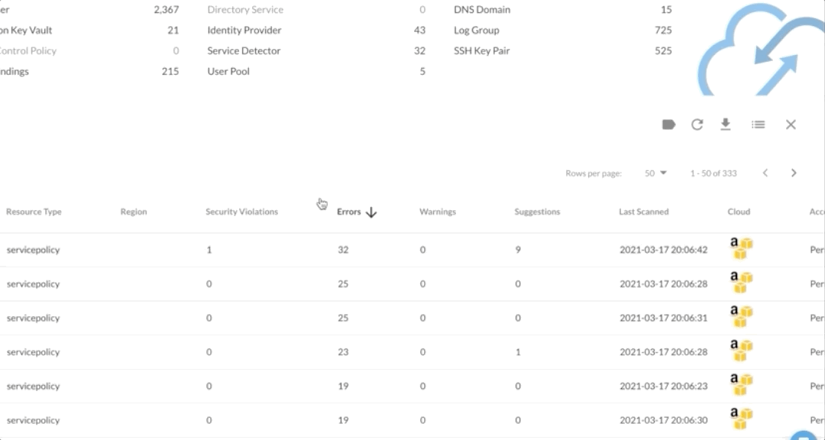825x440 pixels.
Task: Select the Log Group resource entry
Action: point(476,31)
